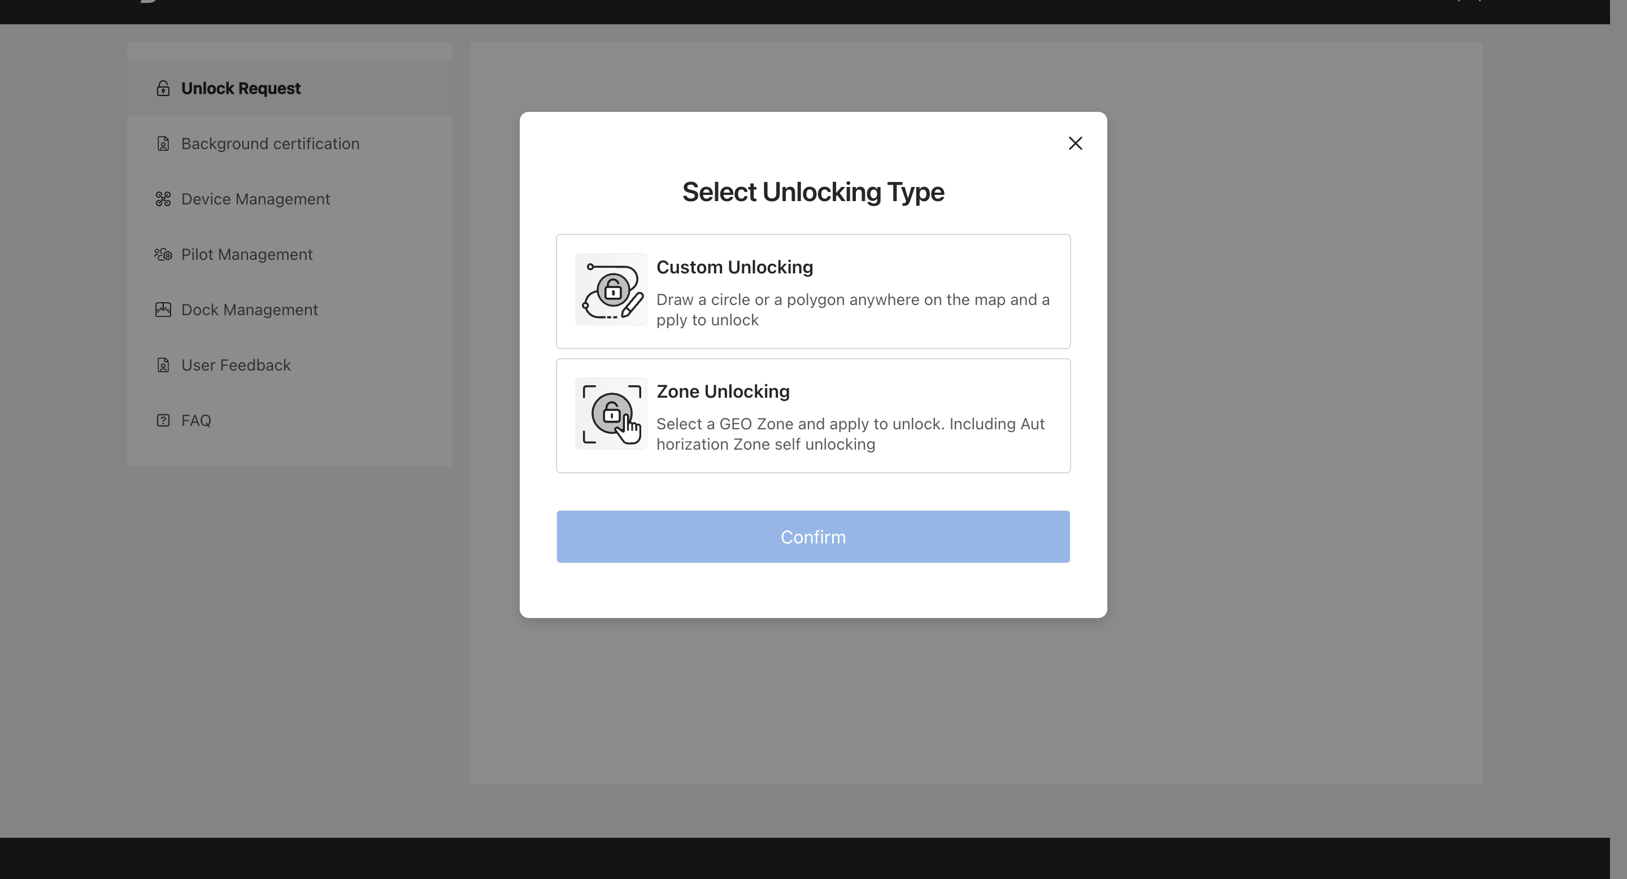Select Zone Unlocking option

coord(813,415)
